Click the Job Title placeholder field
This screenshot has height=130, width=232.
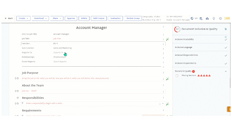coord(57,39)
